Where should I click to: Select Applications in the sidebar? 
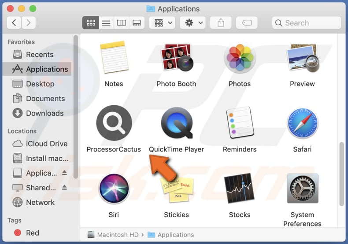37,69
